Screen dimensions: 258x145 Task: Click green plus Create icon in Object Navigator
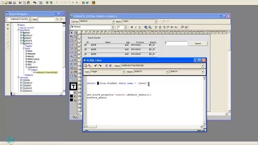click(x=8, y=25)
